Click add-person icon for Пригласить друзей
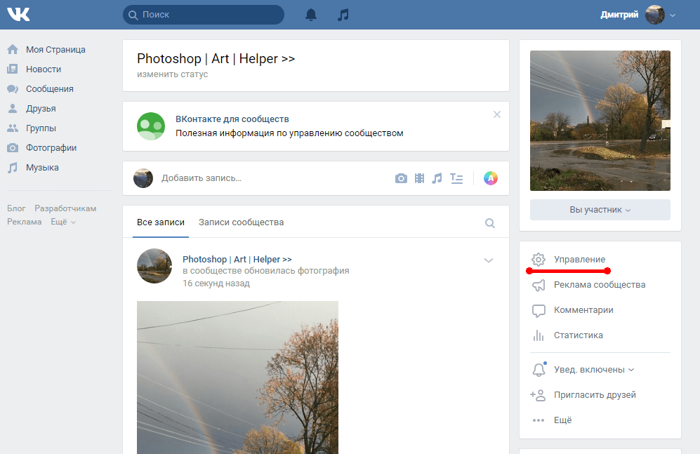Image resolution: width=700 pixels, height=454 pixels. [x=538, y=395]
